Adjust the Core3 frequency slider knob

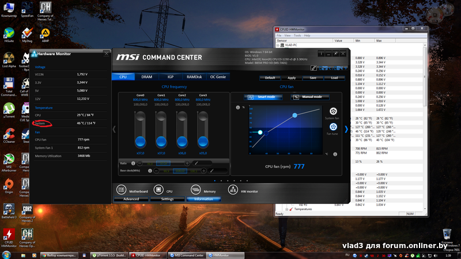click(203, 142)
